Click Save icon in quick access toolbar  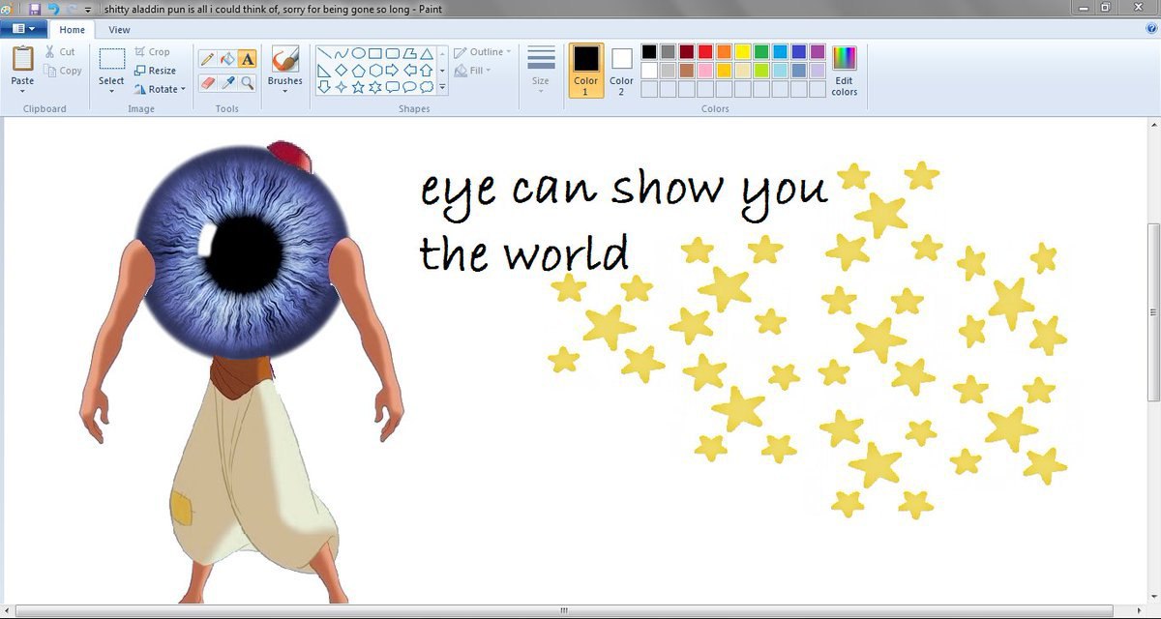[x=35, y=9]
